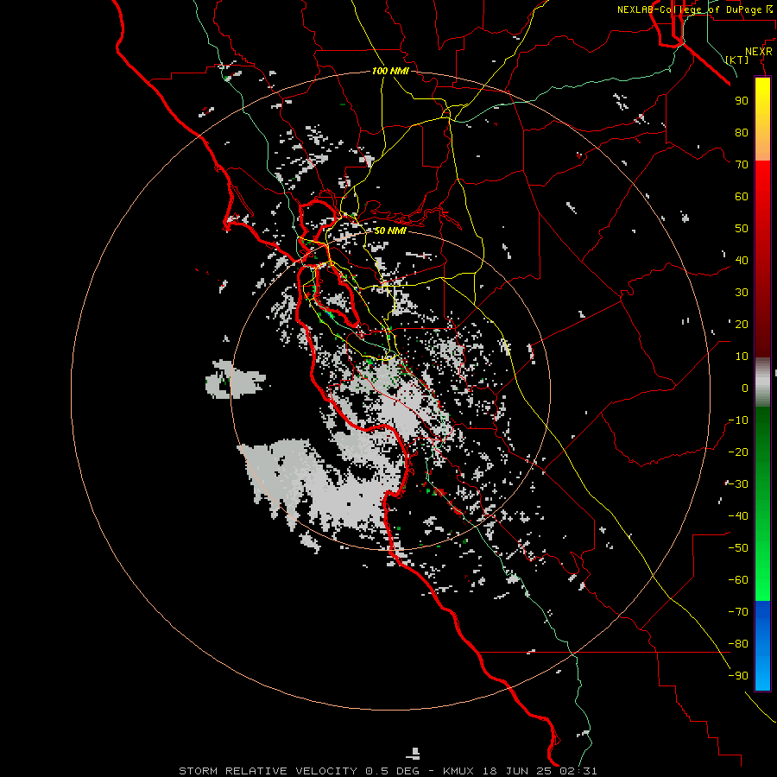
Task: Click the -20 value on velocity scale
Action: coord(738,452)
